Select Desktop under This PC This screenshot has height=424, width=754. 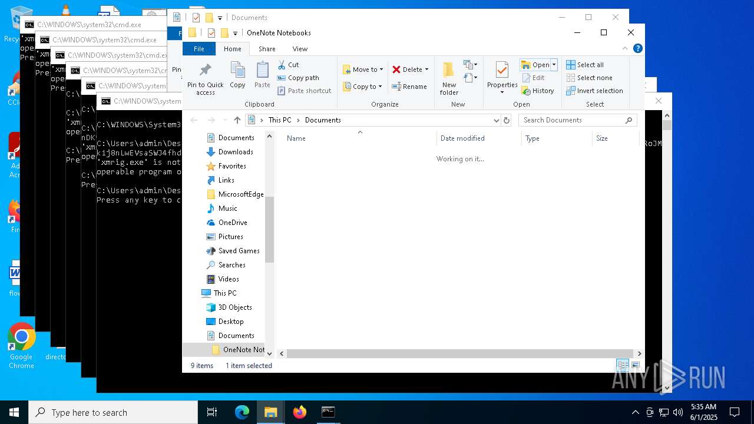225,322
